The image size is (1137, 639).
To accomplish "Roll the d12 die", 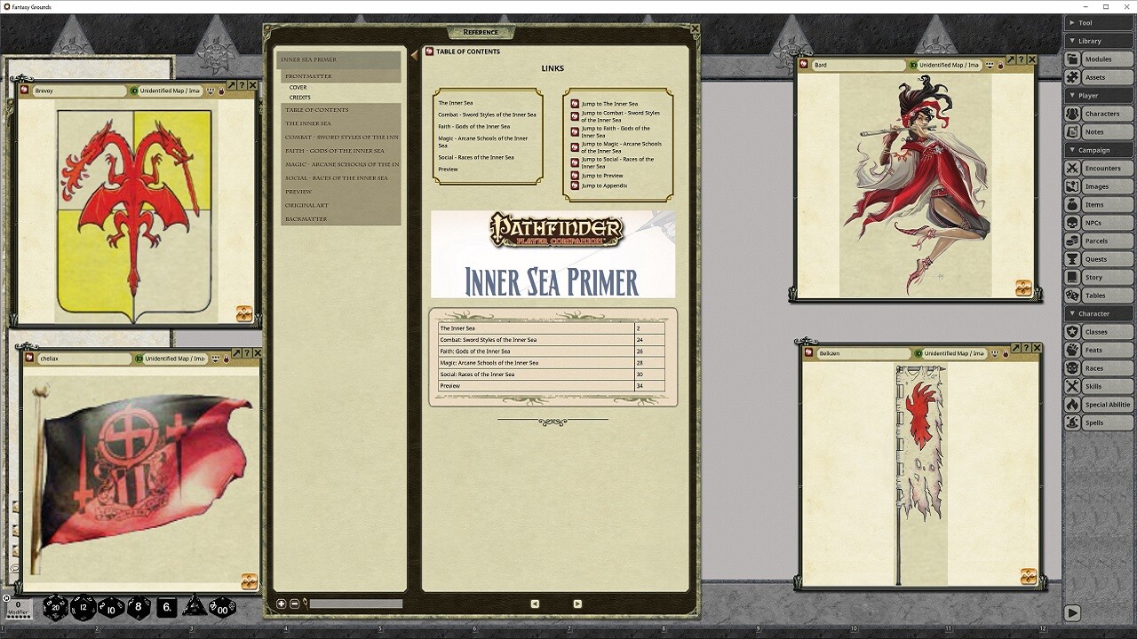I will [81, 606].
